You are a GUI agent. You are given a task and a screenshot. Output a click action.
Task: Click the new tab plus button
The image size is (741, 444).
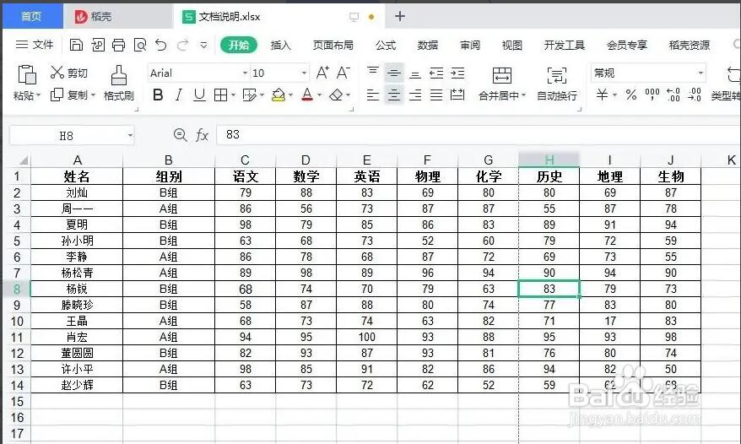[x=400, y=16]
